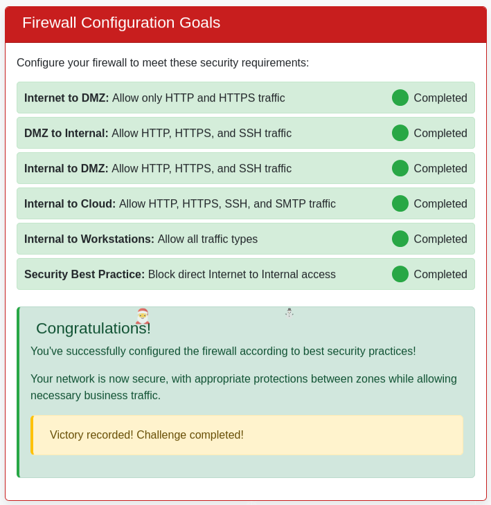The width and height of the screenshot is (491, 505).
Task: Click the Santa Claus emoji icon
Action: pos(143,316)
